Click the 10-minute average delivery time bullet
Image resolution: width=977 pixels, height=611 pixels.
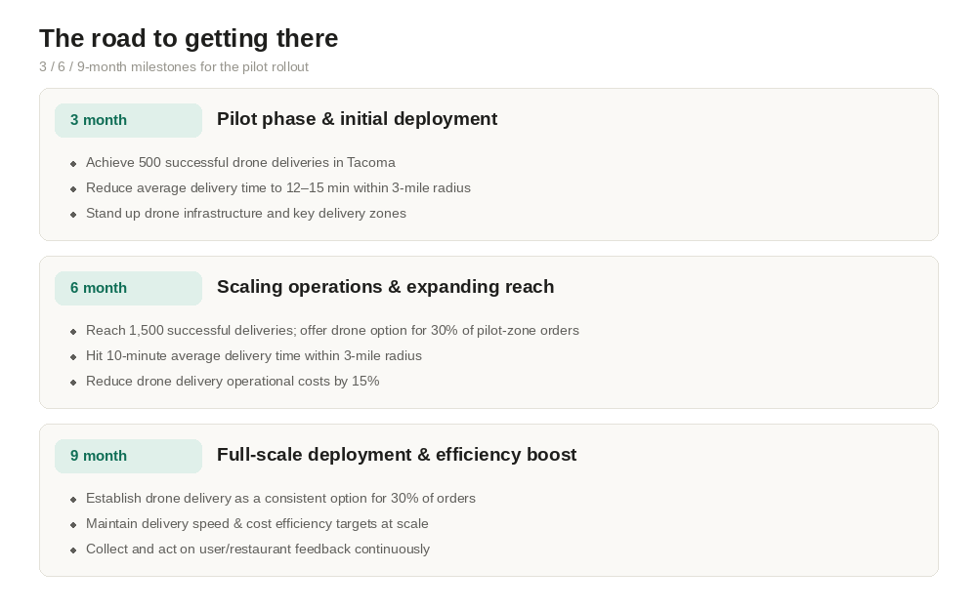[x=254, y=356]
